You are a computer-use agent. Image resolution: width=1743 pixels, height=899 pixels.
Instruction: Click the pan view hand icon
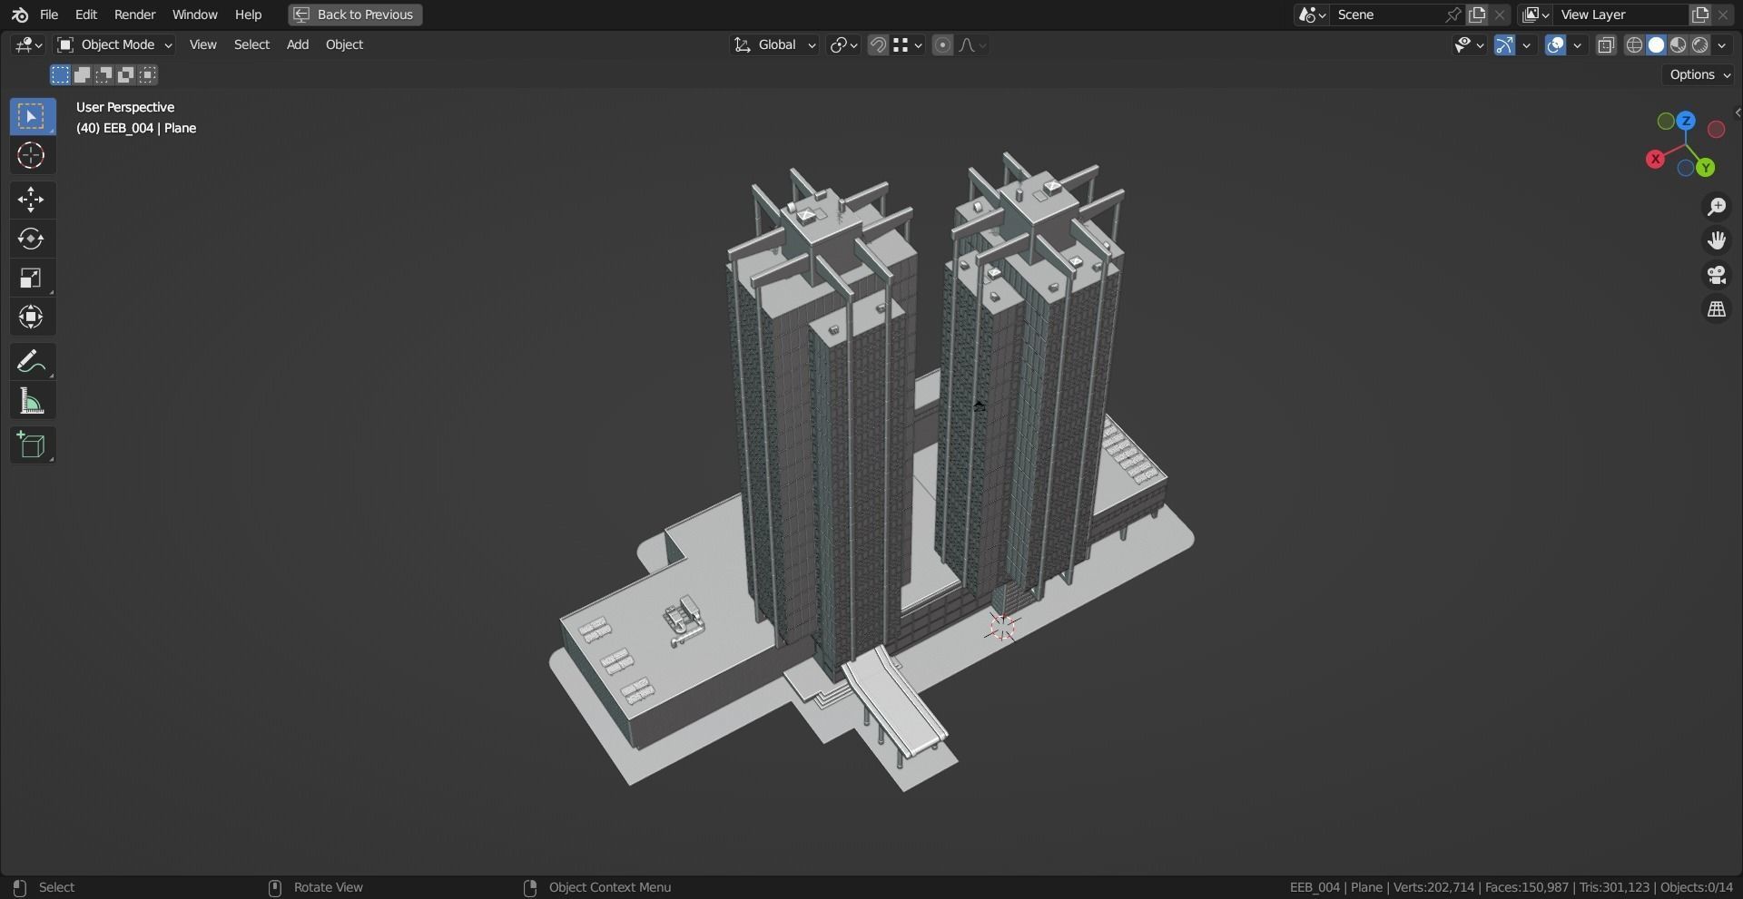coord(1717,240)
